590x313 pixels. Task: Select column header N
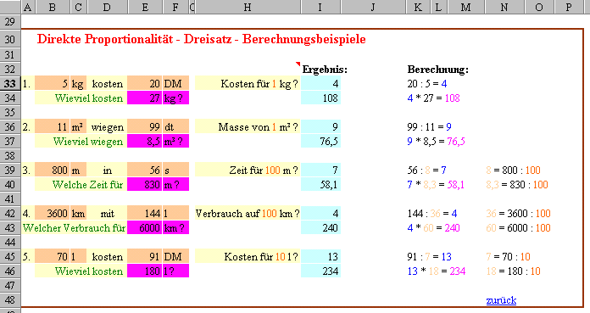click(x=504, y=7)
